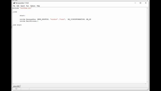The image size is (161, 91).
Task: Click the "test" string in code
Action: tap(62, 19)
